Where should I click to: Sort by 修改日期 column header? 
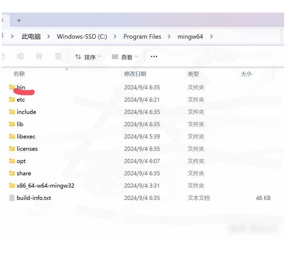pyautogui.click(x=135, y=74)
